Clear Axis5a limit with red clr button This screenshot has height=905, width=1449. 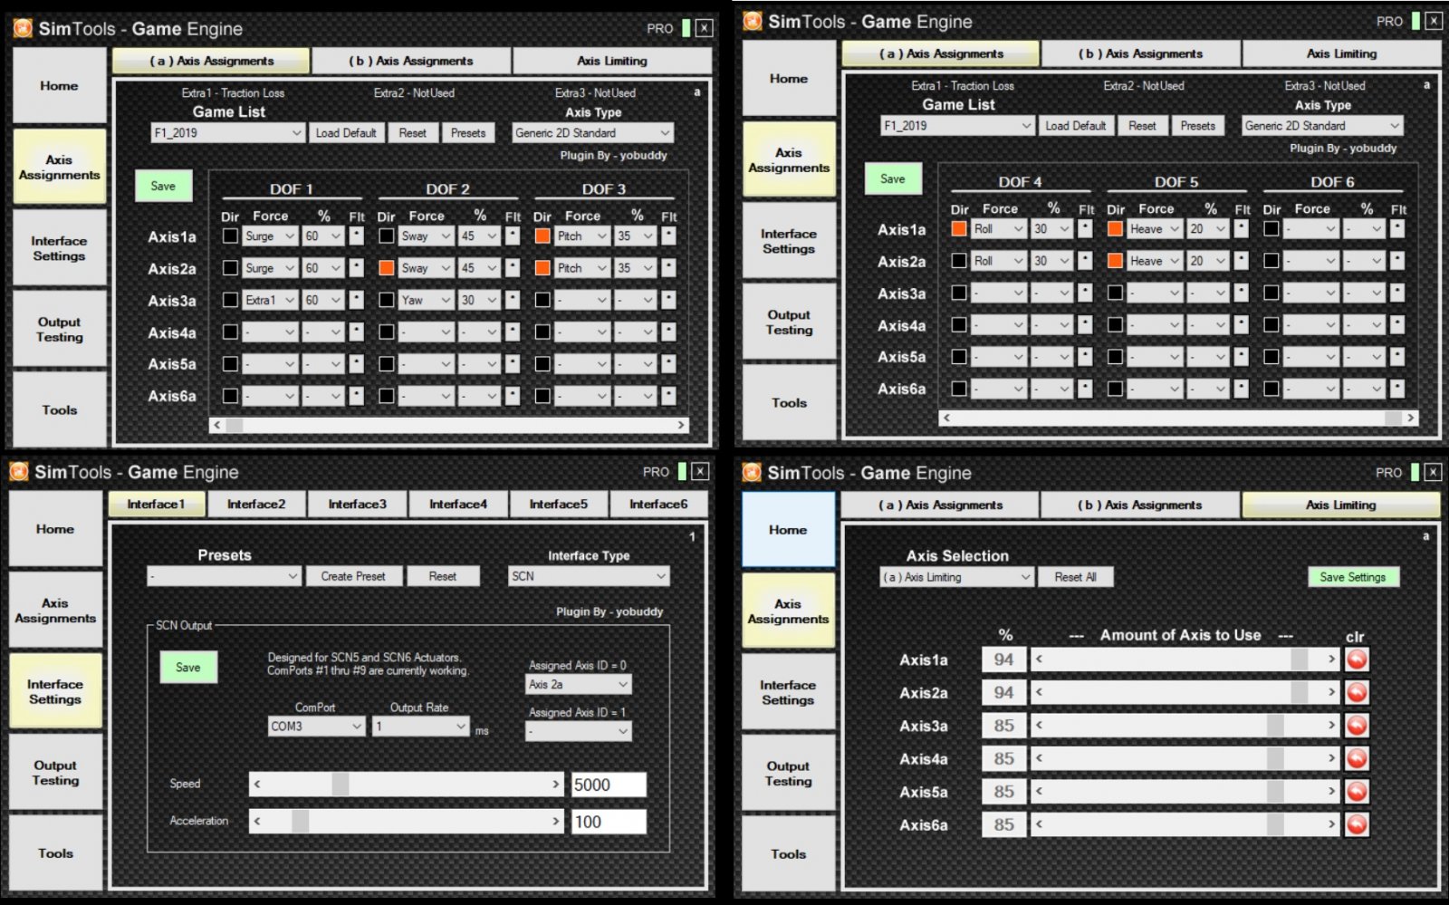[1356, 792]
